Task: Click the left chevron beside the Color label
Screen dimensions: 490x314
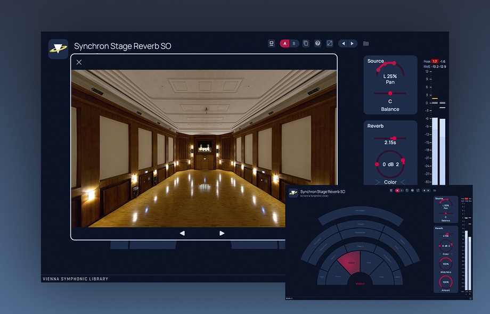Action: point(377,182)
